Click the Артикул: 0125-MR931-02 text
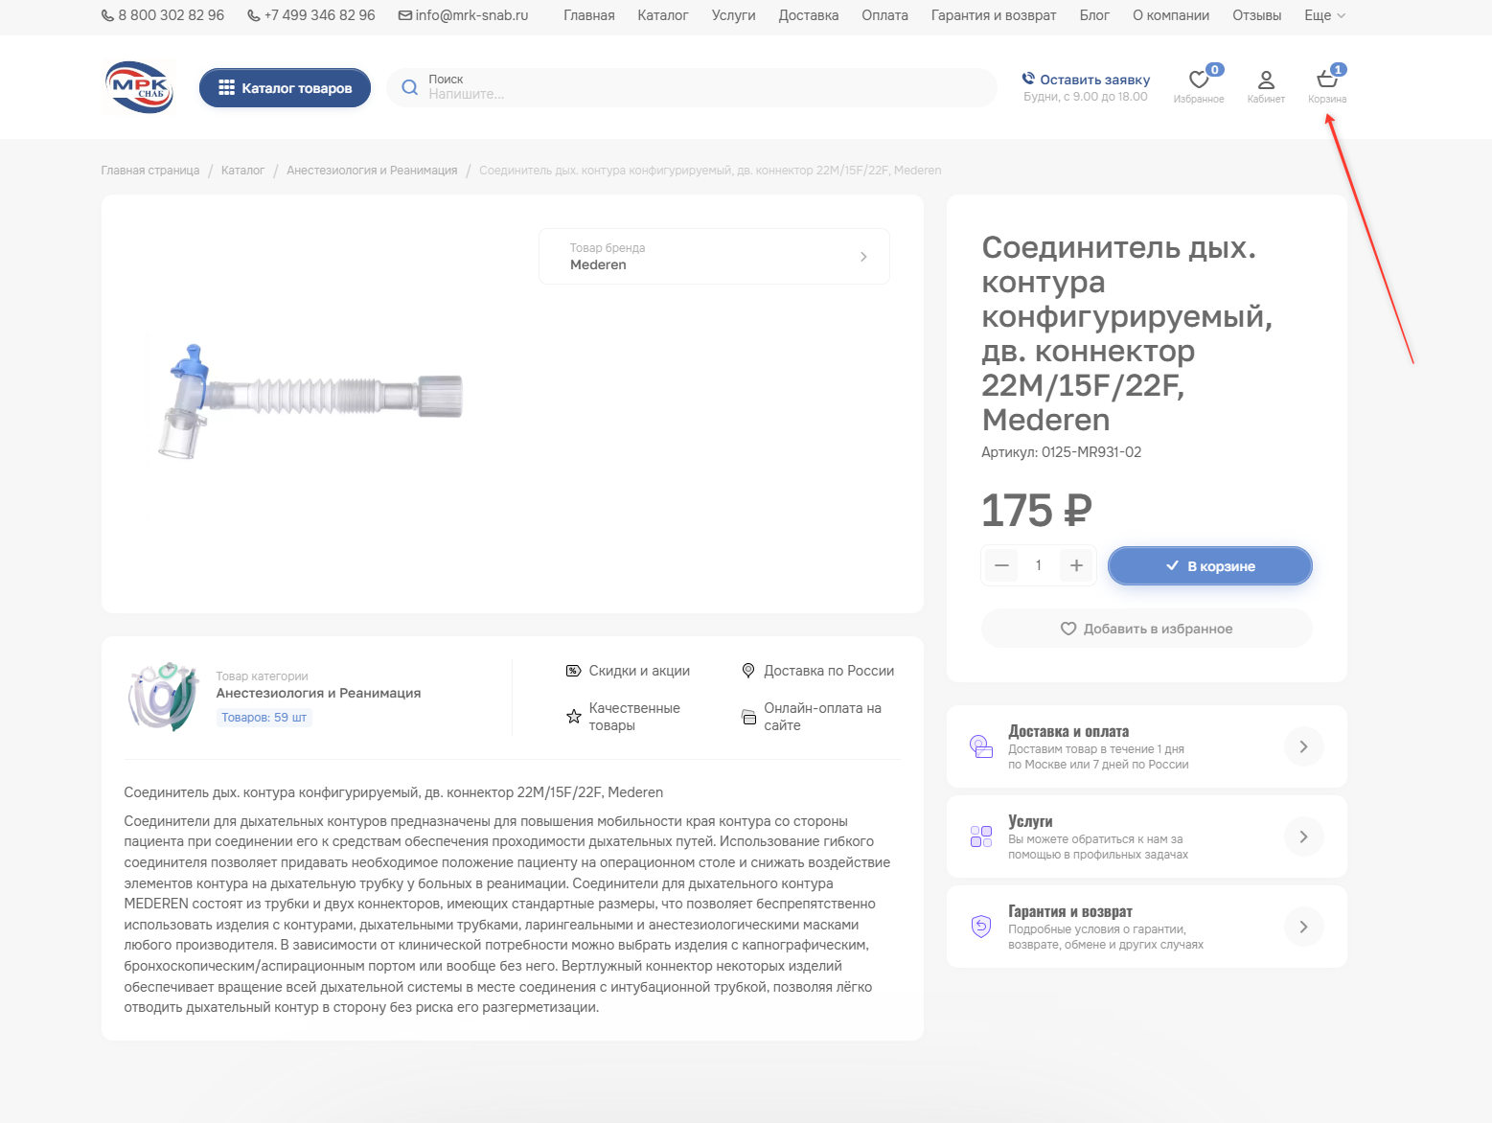Image resolution: width=1492 pixels, height=1123 pixels. [x=1062, y=452]
